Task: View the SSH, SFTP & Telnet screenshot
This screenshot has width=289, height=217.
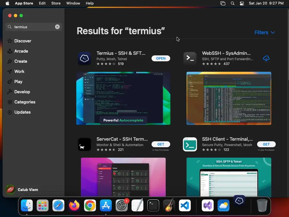Action: [229, 177]
